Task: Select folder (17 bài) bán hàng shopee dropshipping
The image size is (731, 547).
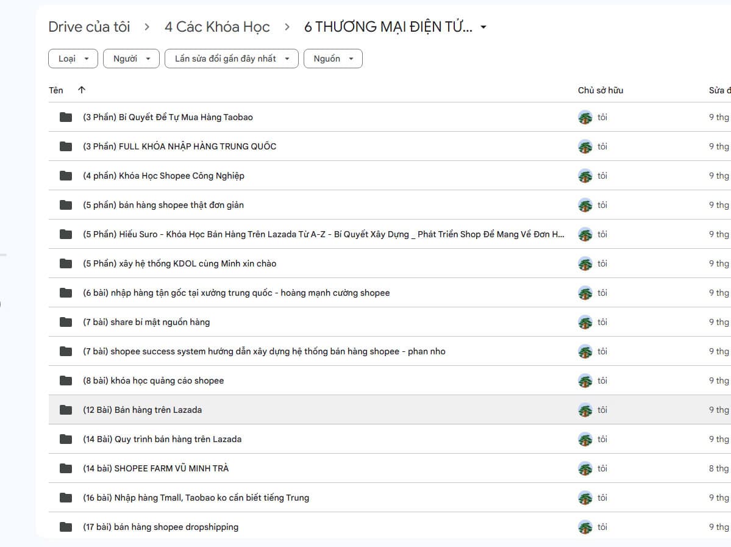Action: pos(160,527)
